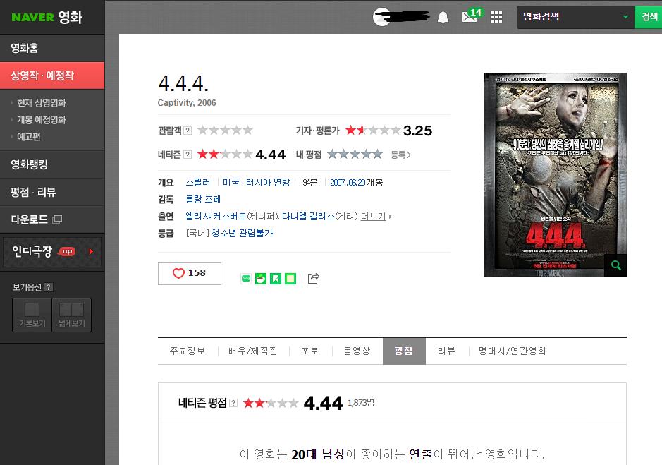
Task: Click the 영화 logo text
Action: (70, 18)
